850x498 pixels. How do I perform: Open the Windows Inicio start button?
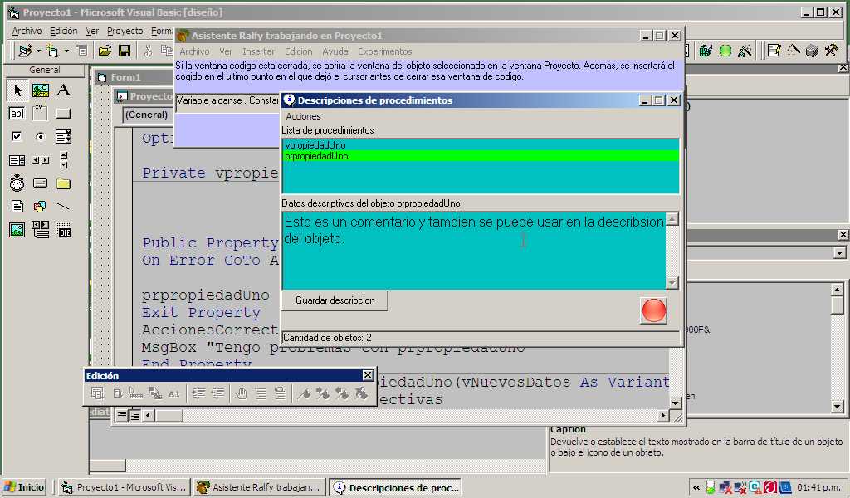point(24,487)
